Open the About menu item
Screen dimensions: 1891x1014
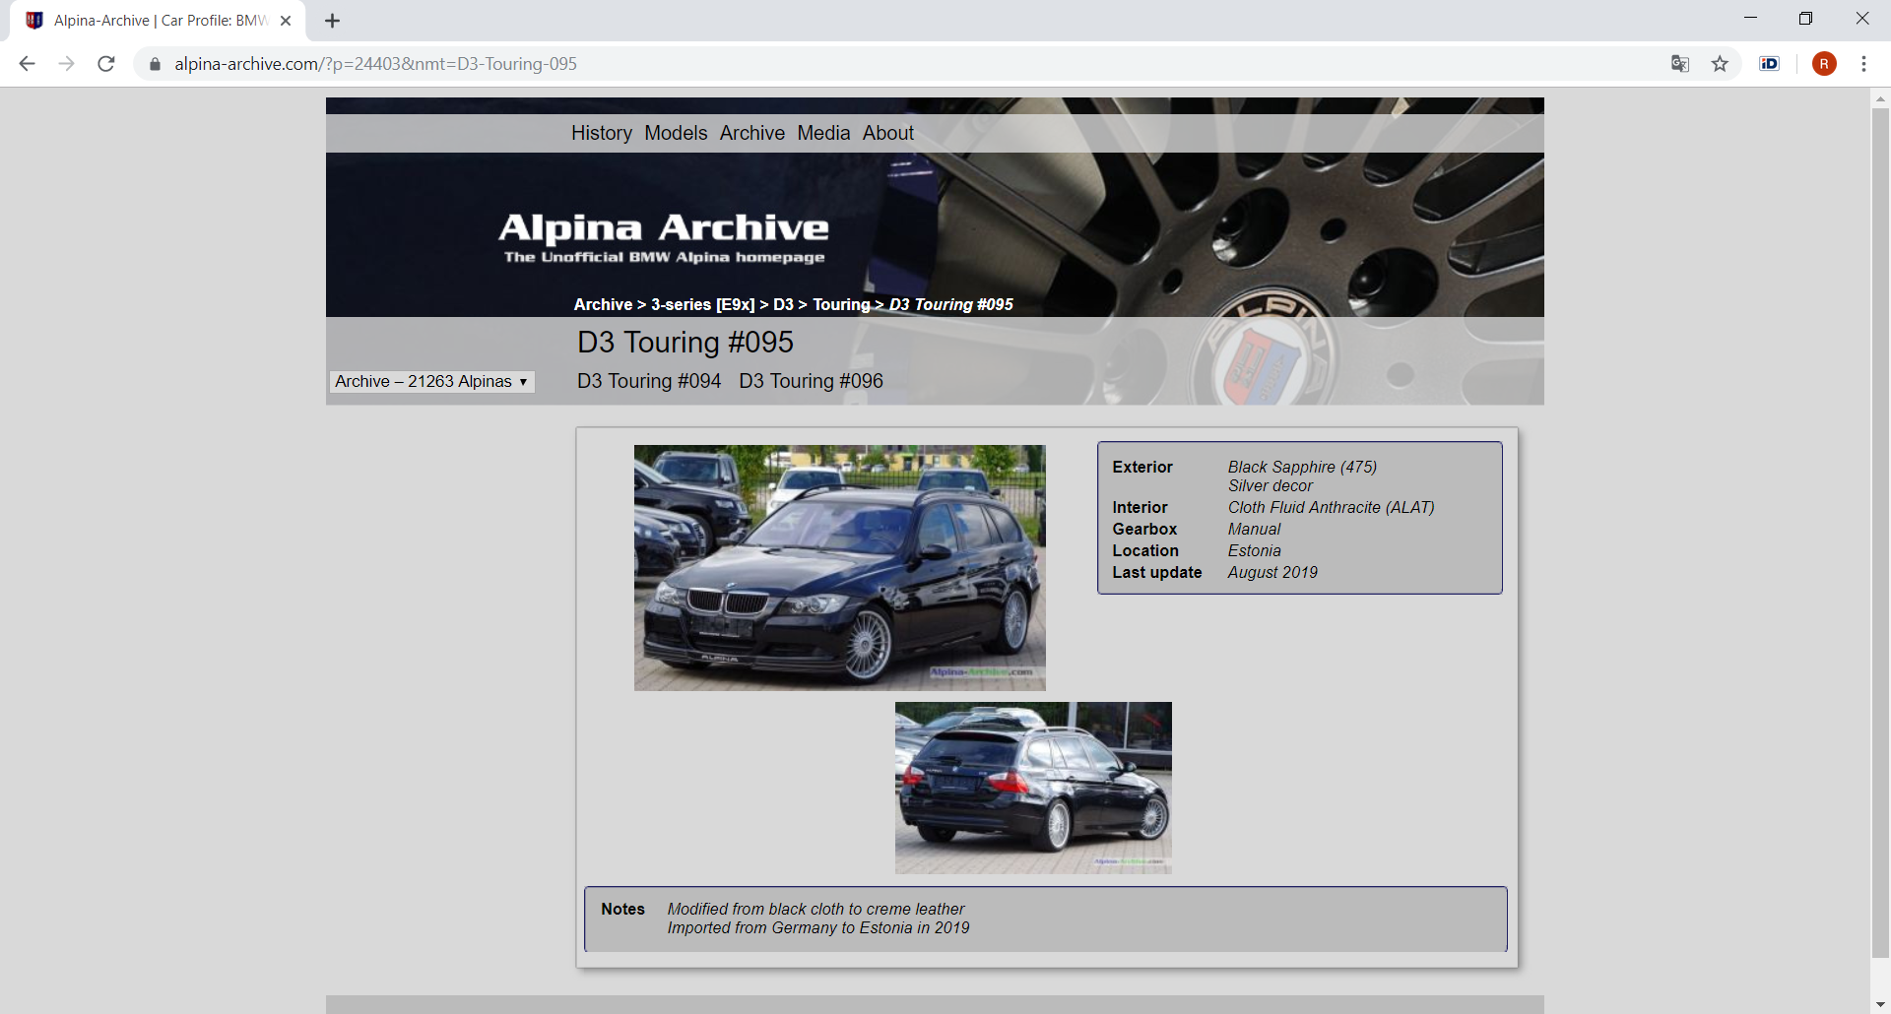[x=888, y=133]
